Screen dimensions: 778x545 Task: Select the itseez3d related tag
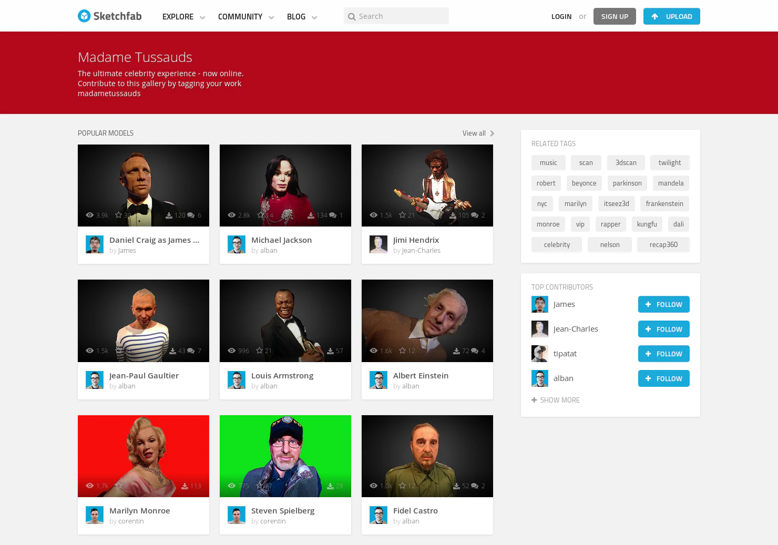[x=617, y=203]
